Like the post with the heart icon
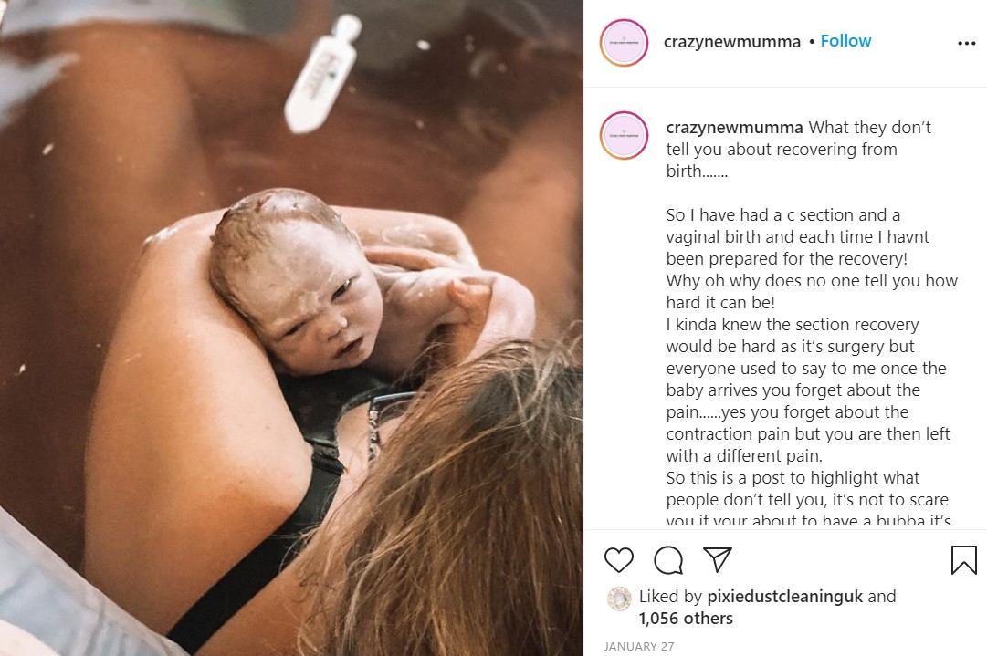The width and height of the screenshot is (987, 656). click(x=618, y=560)
